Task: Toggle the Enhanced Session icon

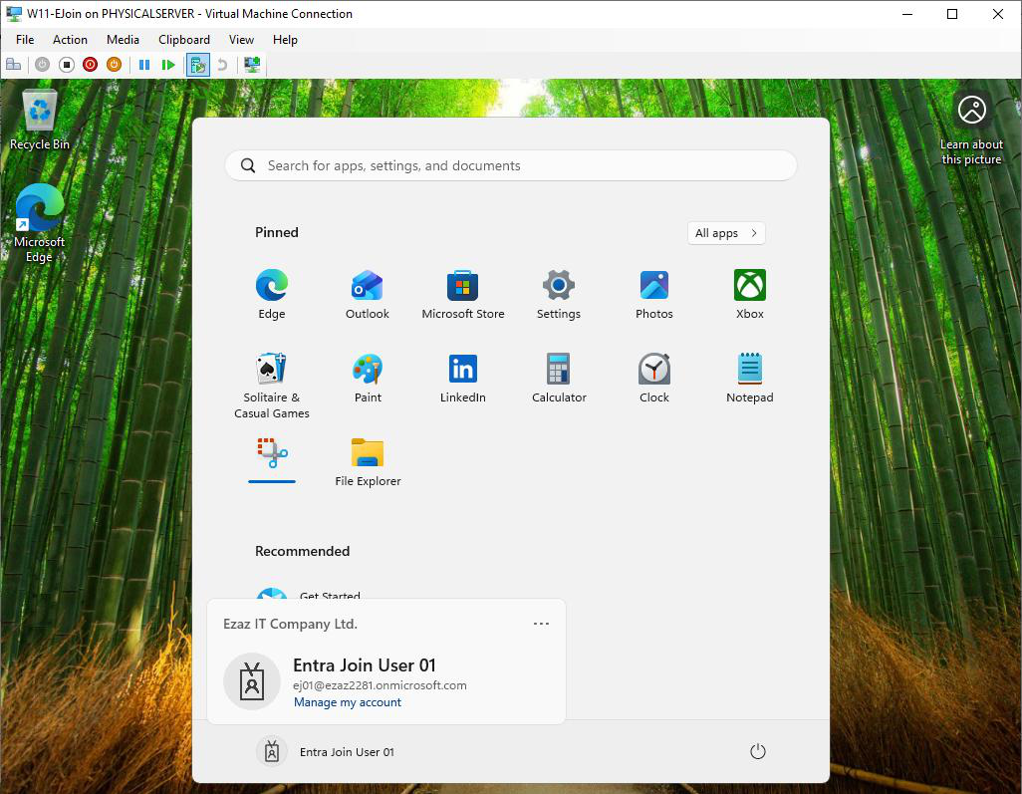Action: click(x=252, y=65)
